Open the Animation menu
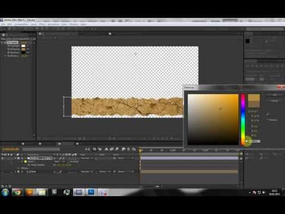This screenshot has width=285, height=214. pyautogui.click(x=53, y=24)
